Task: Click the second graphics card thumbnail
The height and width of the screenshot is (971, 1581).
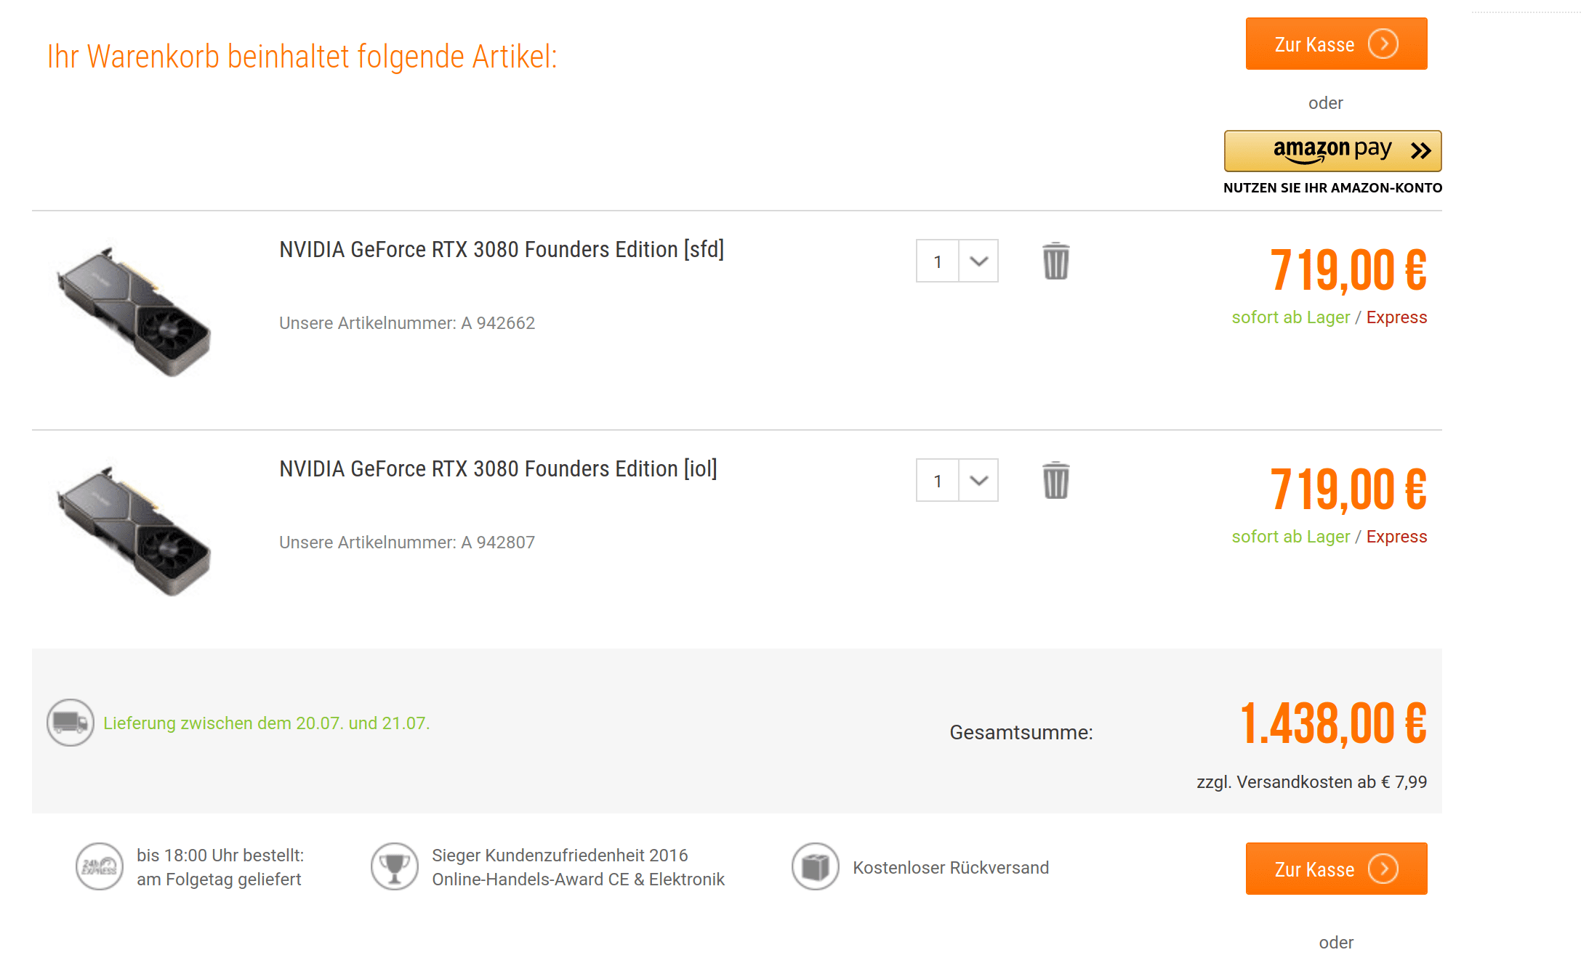Action: 135,532
